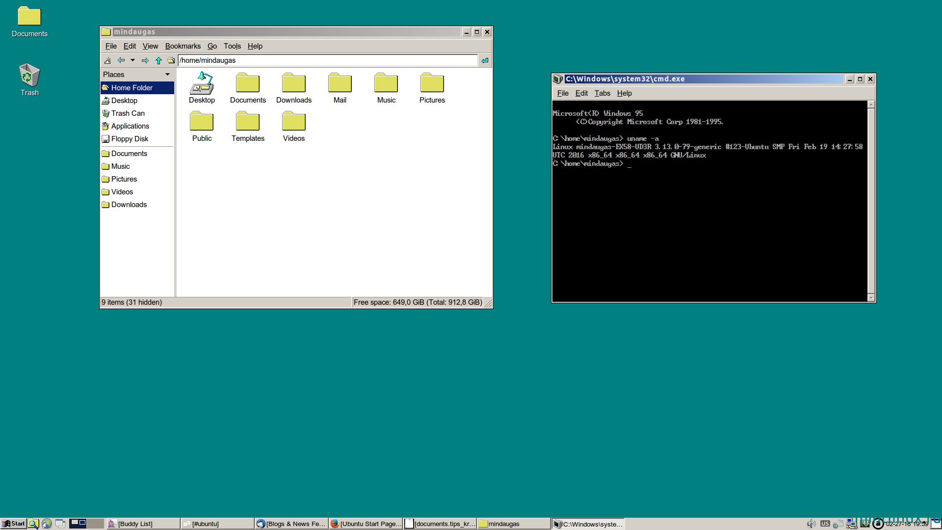Open Videos bookmark in sidebar
Viewport: 942px width, 530px height.
coord(137,192)
